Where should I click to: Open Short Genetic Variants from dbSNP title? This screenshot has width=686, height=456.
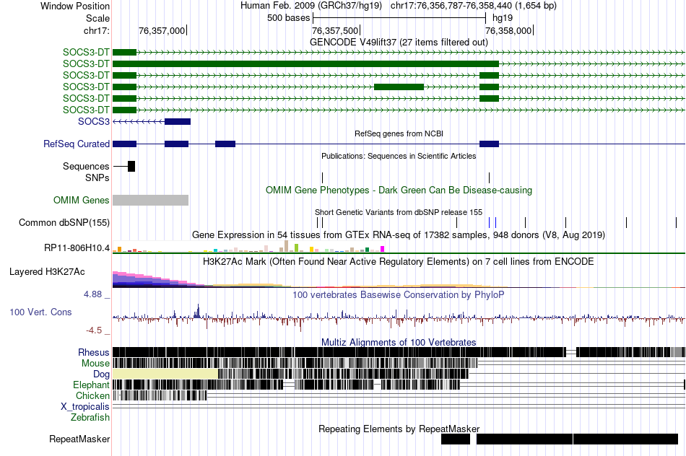pos(399,212)
